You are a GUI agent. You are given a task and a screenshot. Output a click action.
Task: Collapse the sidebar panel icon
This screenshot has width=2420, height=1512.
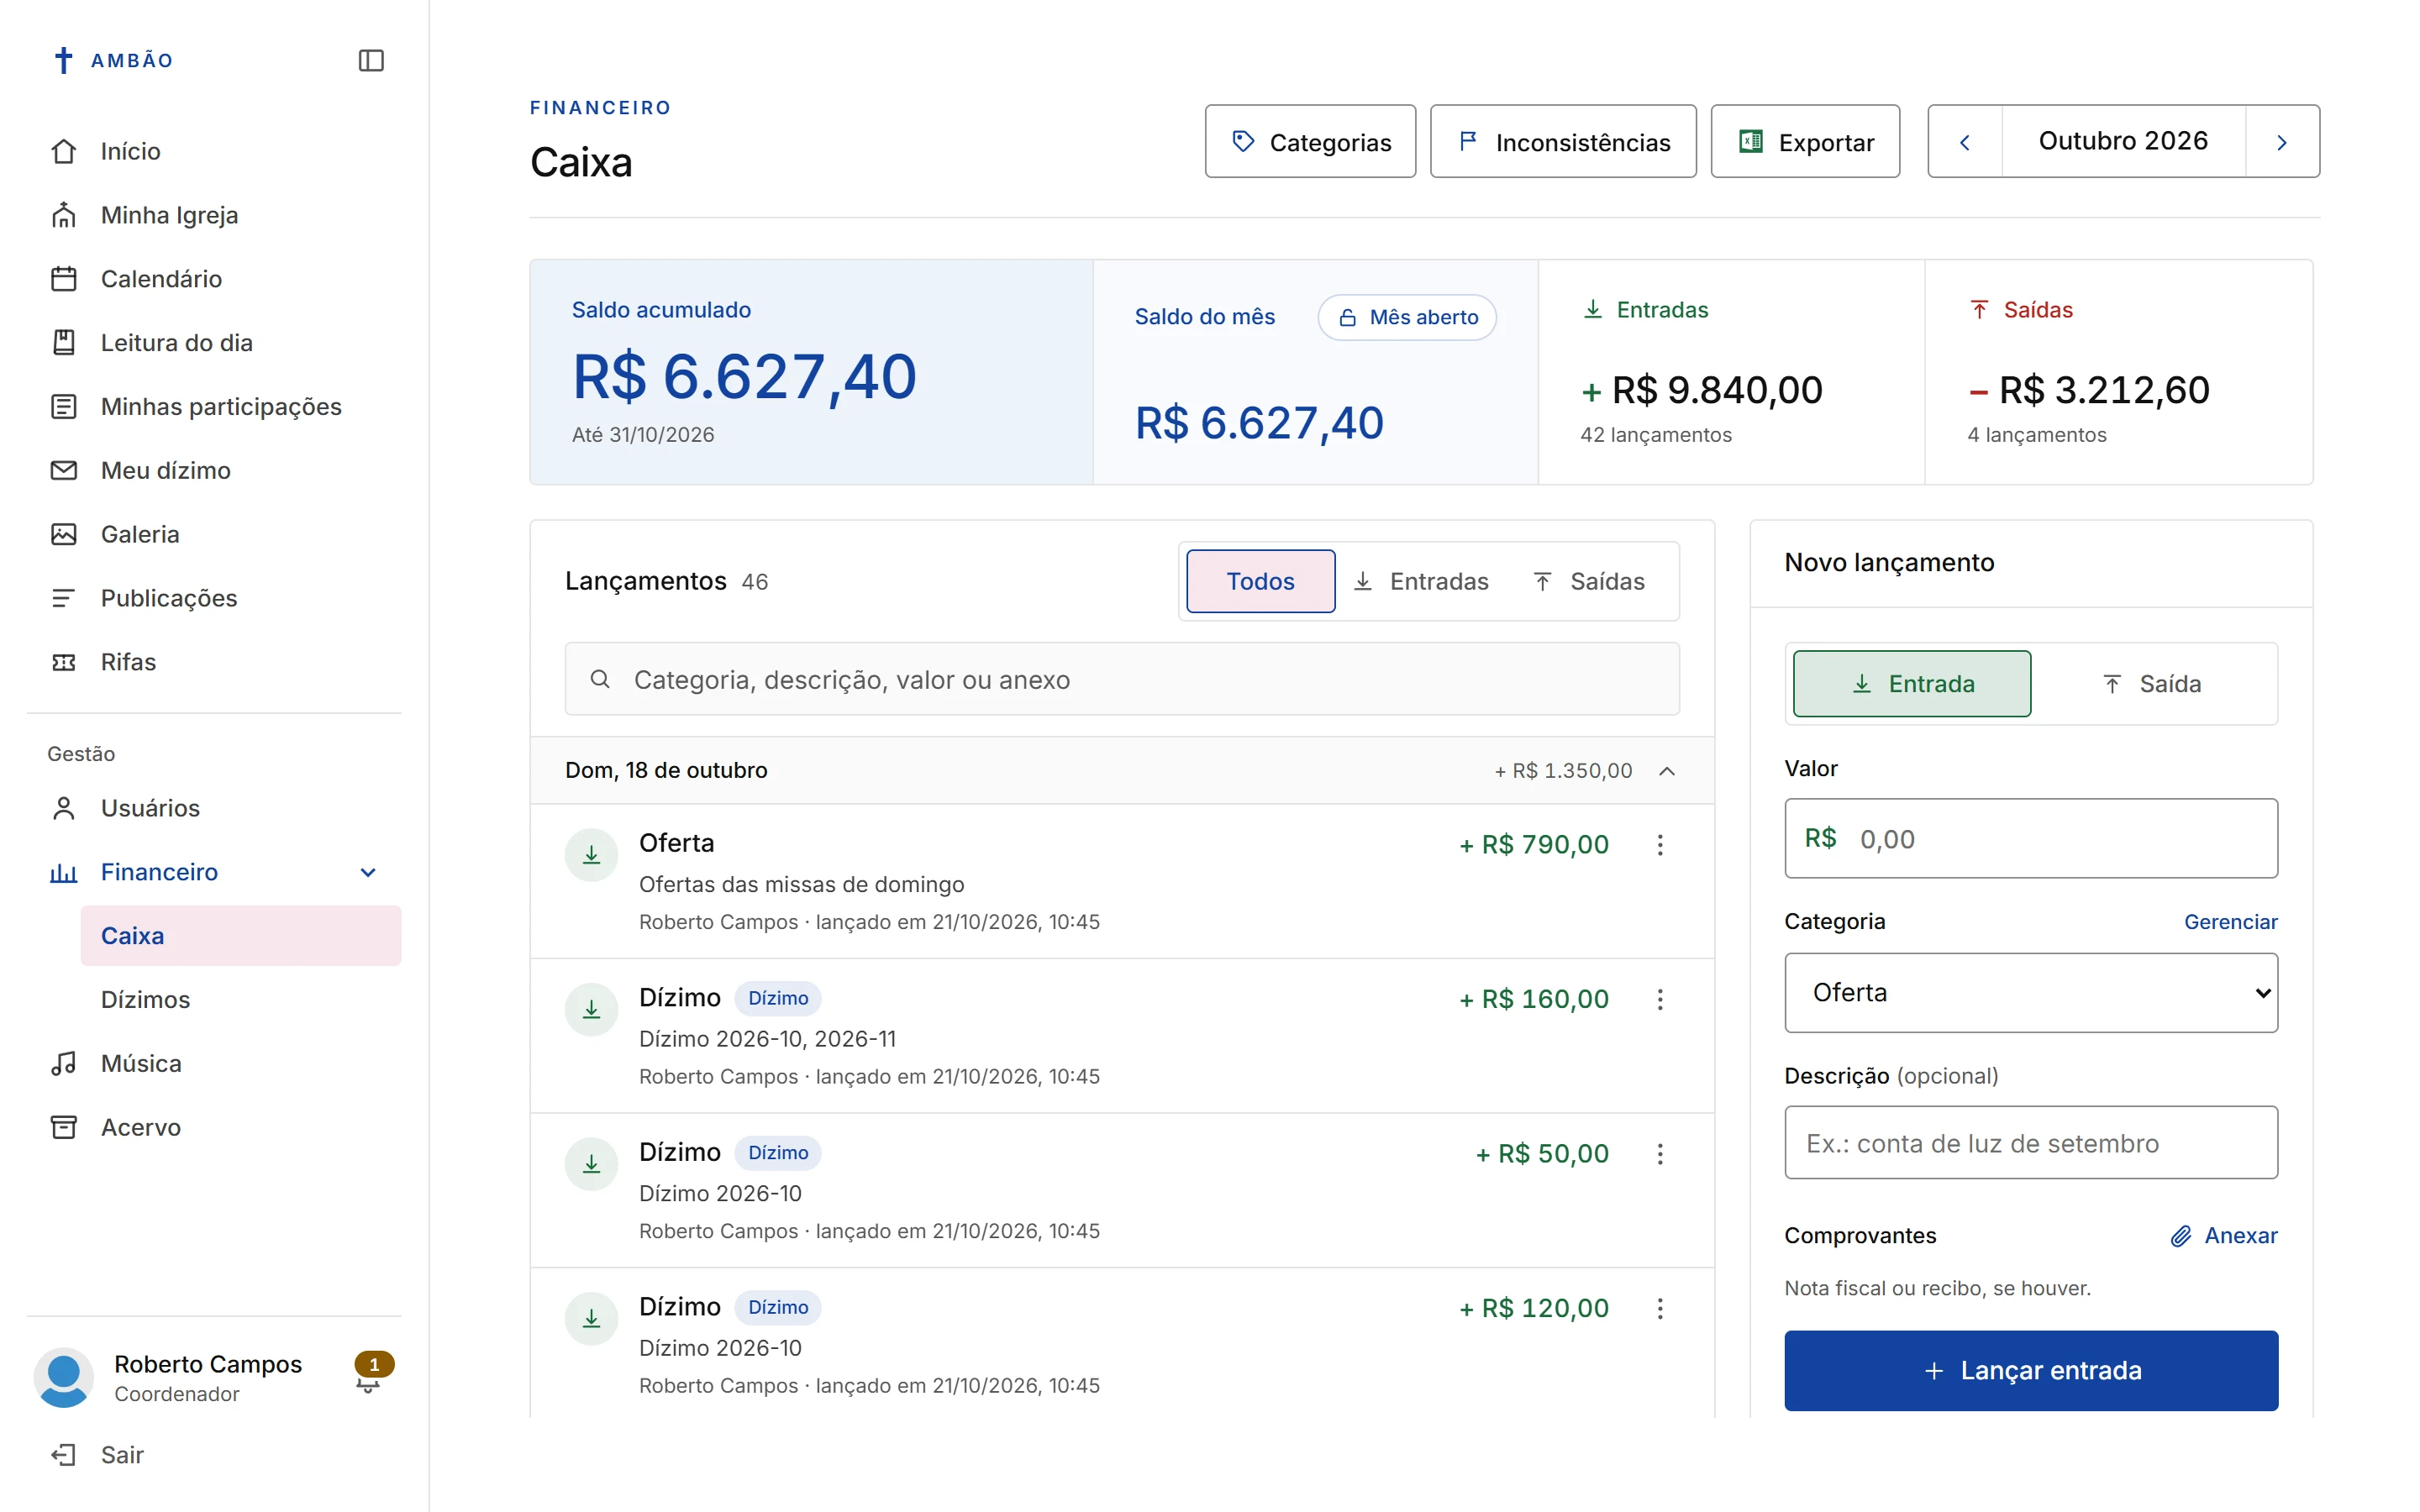[x=371, y=61]
